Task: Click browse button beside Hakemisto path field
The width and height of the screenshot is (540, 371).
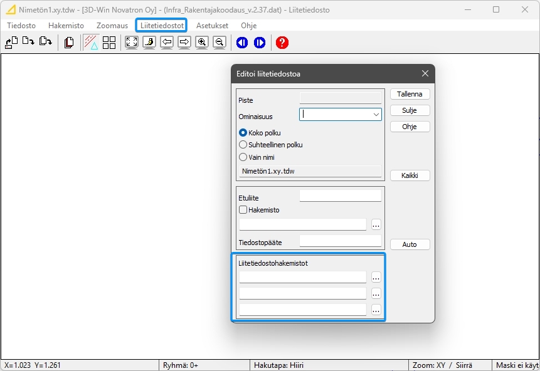Action: [376, 225]
